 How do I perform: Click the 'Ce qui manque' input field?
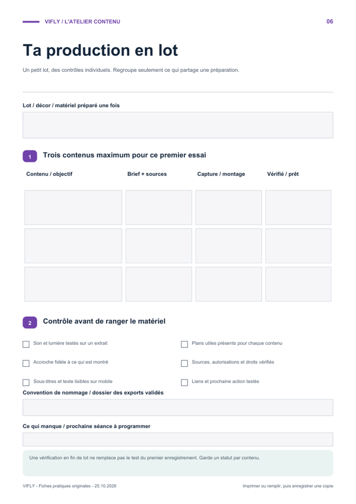178,439
